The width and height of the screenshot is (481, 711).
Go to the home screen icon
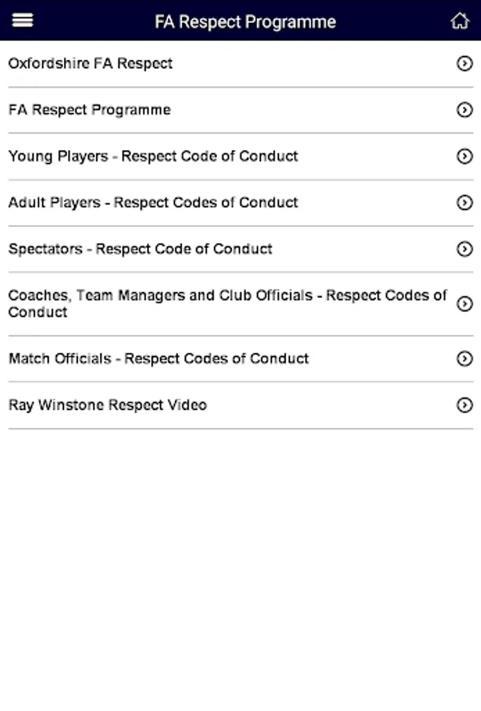click(x=459, y=21)
